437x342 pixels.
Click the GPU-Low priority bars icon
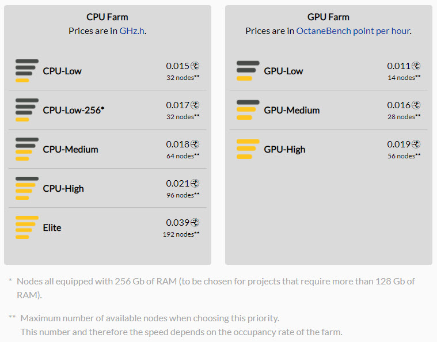coord(248,71)
